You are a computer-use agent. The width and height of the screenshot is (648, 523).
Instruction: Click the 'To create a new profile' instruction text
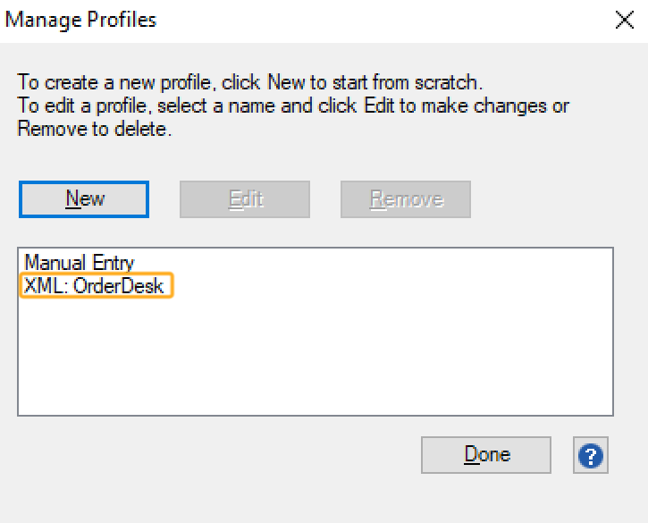(x=250, y=83)
